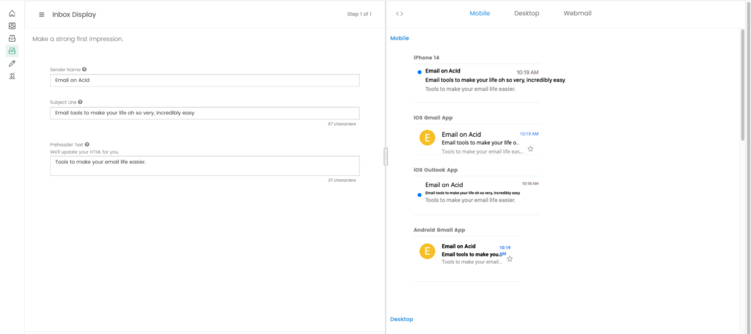The height and width of the screenshot is (334, 751).
Task: Switch to the Webmail preview tab
Action: click(x=577, y=13)
